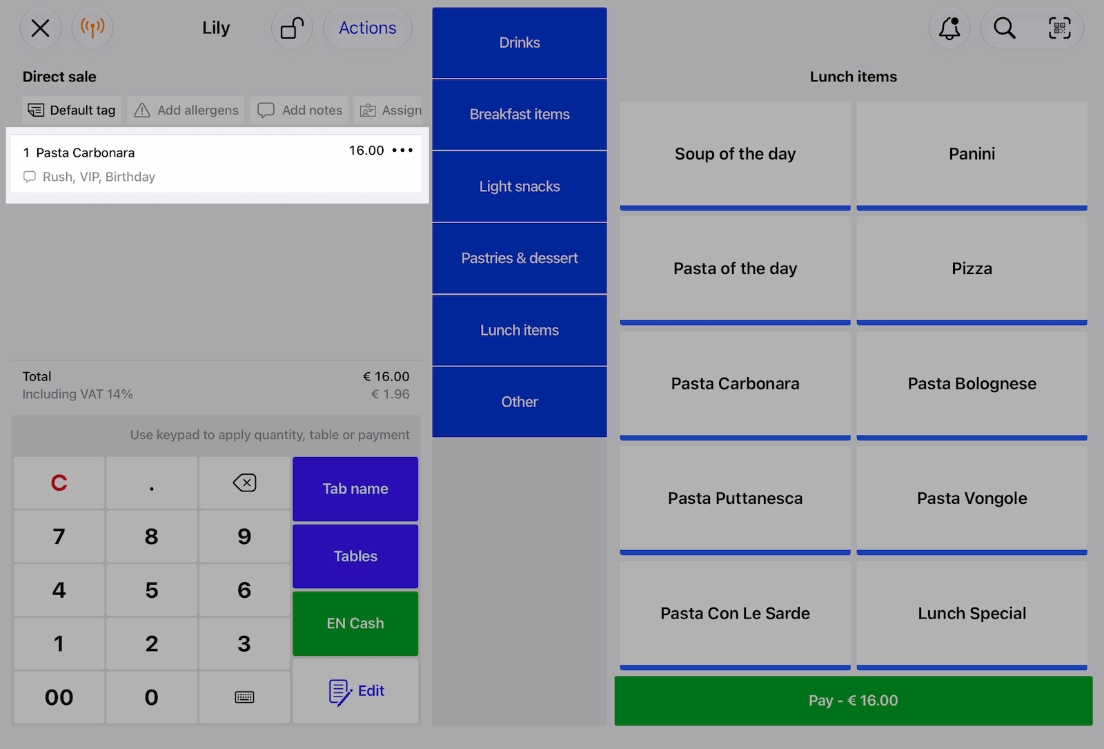Tap the backspace delete key
The height and width of the screenshot is (749, 1104).
point(244,483)
